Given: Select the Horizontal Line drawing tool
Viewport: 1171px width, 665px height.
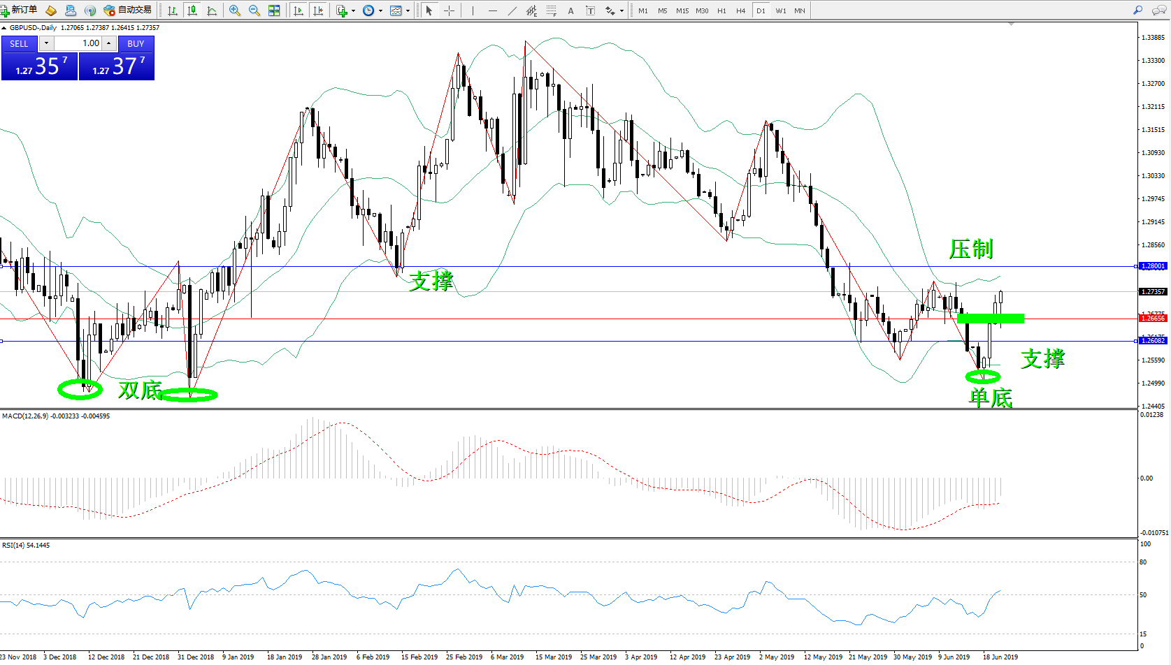Looking at the screenshot, I should (x=493, y=10).
